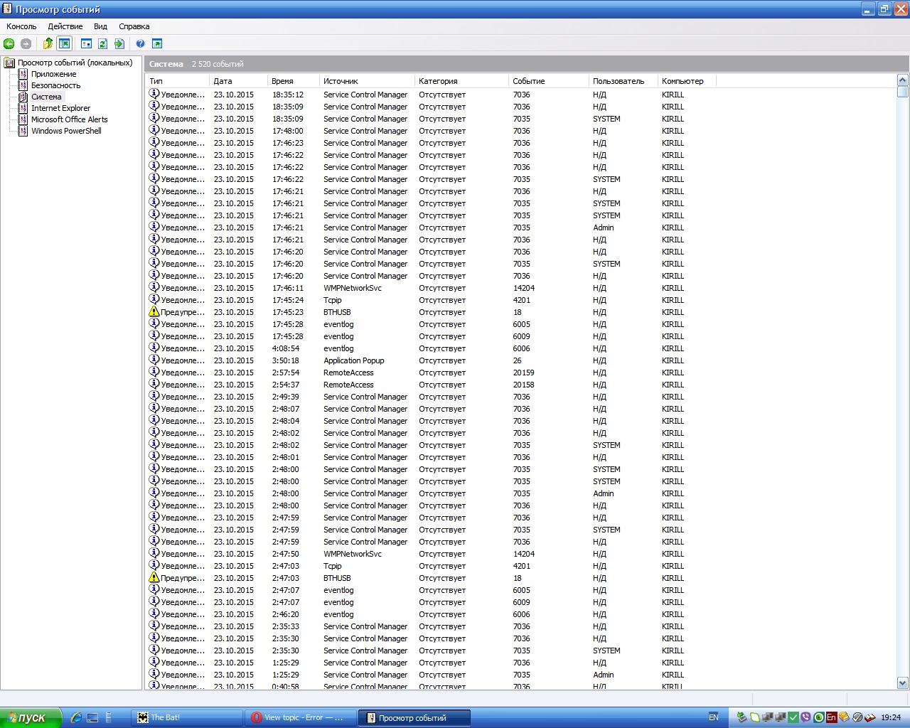Select Windows PowerShell log in tree

click(66, 131)
